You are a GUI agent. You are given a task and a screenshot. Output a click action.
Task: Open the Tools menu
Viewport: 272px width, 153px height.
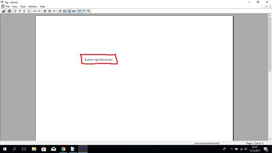coord(23,7)
